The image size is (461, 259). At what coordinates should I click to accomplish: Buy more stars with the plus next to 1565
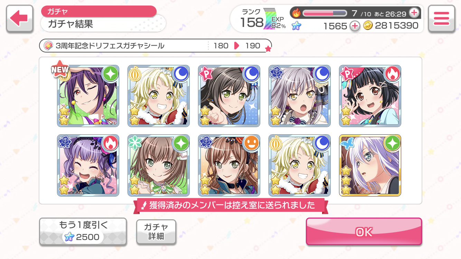point(355,26)
